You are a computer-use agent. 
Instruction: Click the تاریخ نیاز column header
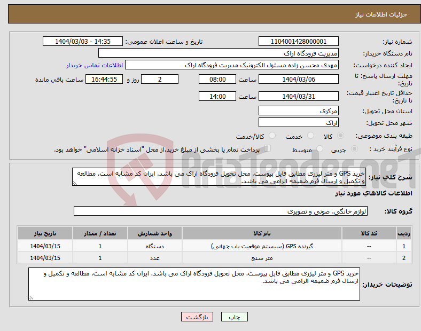coord(45,233)
